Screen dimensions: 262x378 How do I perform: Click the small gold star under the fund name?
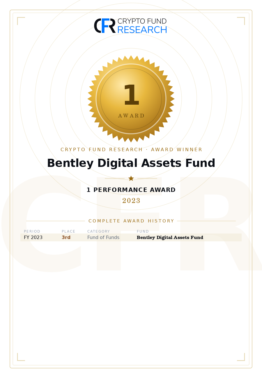(x=131, y=178)
